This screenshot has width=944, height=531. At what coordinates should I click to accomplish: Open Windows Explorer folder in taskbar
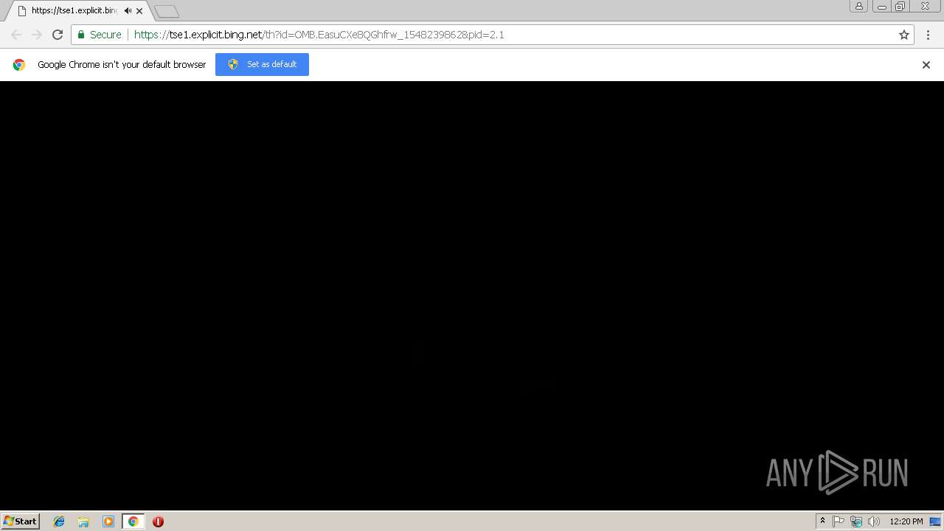[83, 521]
